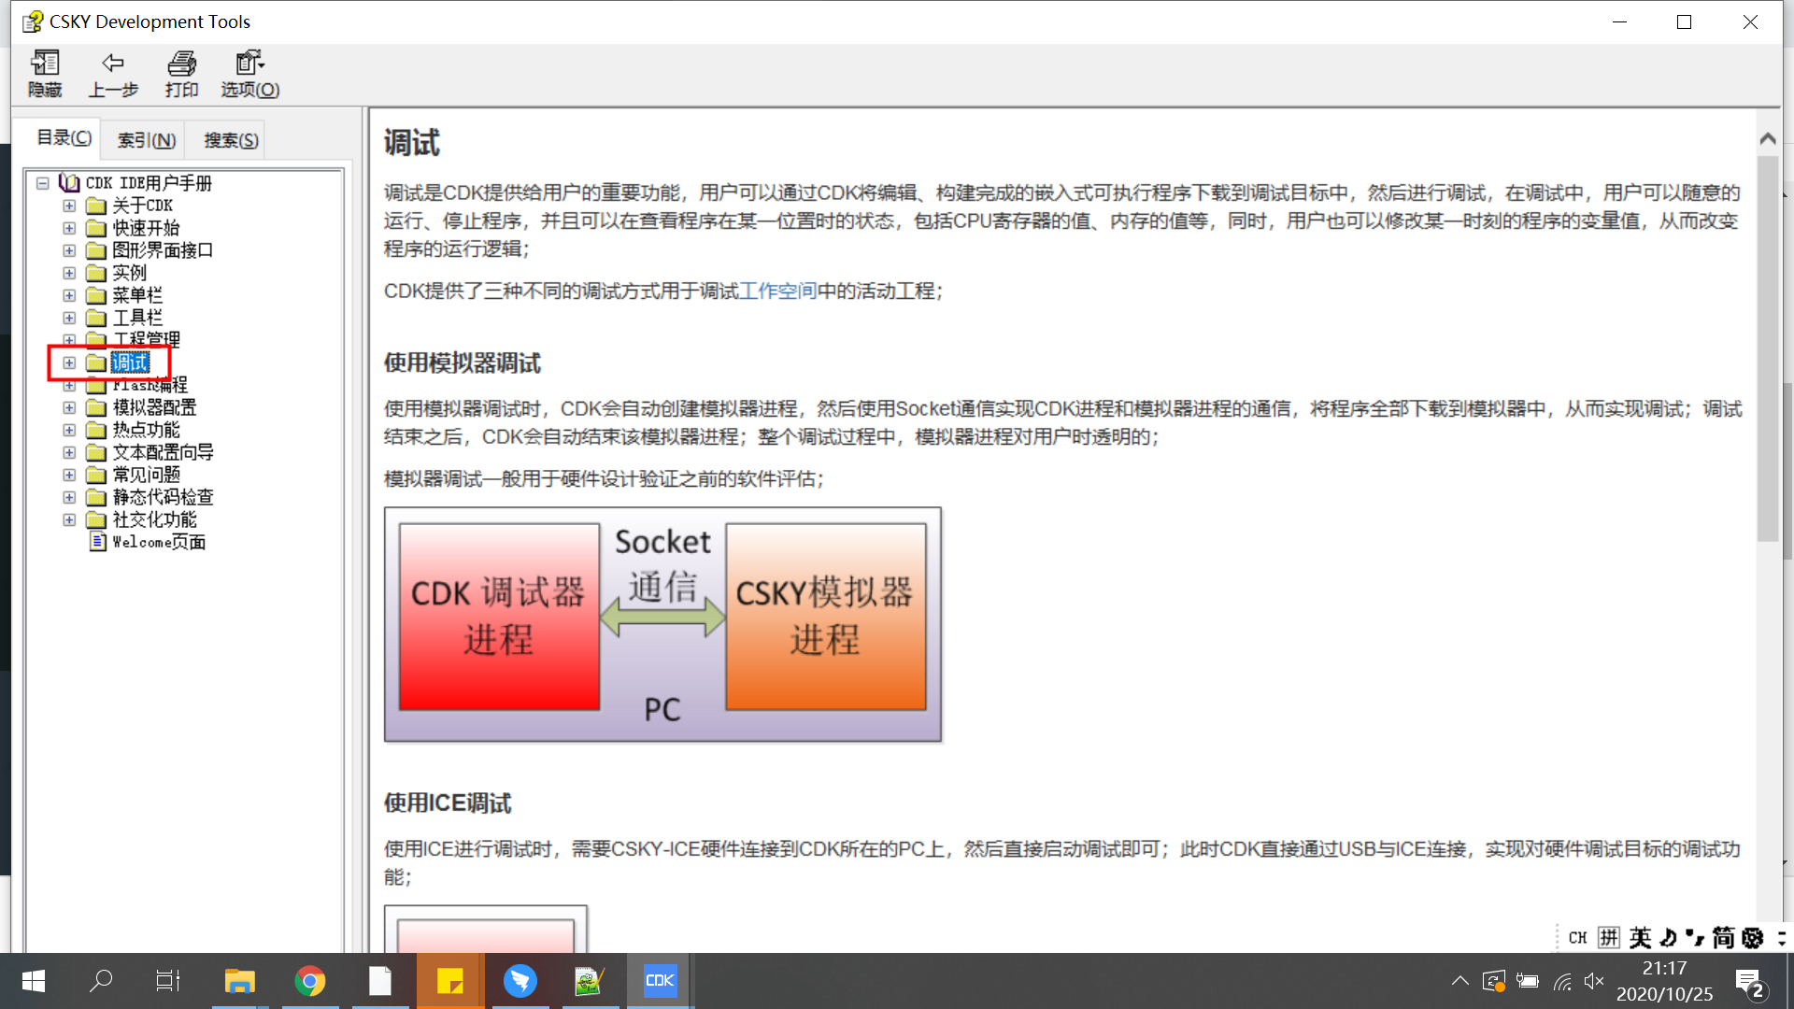Mute system volume via the speaker icon
1794x1009 pixels.
(x=1594, y=981)
